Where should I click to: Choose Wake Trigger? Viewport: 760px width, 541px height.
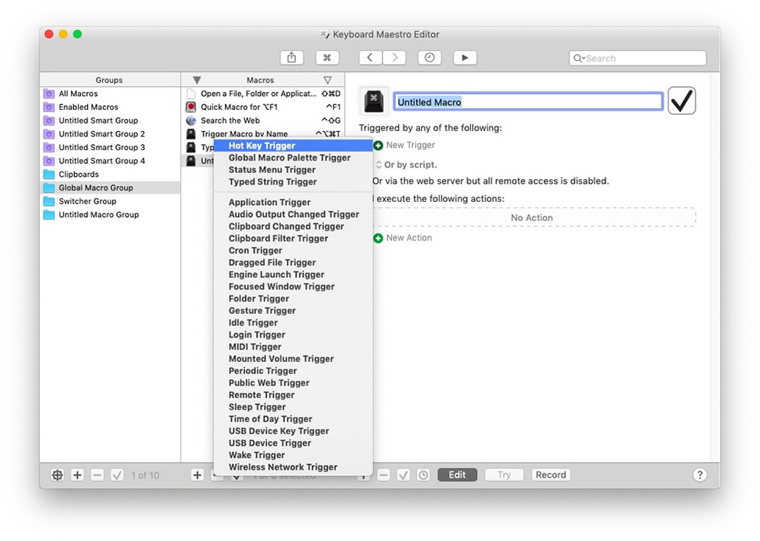tap(293, 456)
